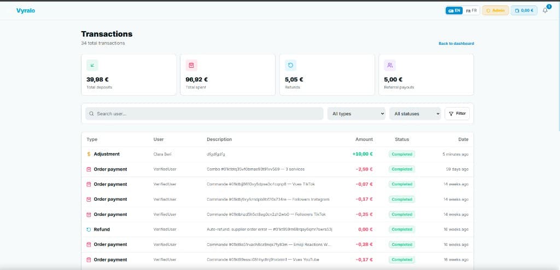Click the -0,25 € amount
Image resolution: width=560 pixels, height=270 pixels.
point(364,214)
